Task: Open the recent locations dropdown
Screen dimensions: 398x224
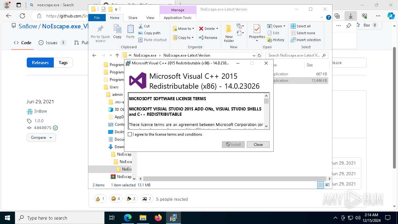Action: click(x=111, y=55)
